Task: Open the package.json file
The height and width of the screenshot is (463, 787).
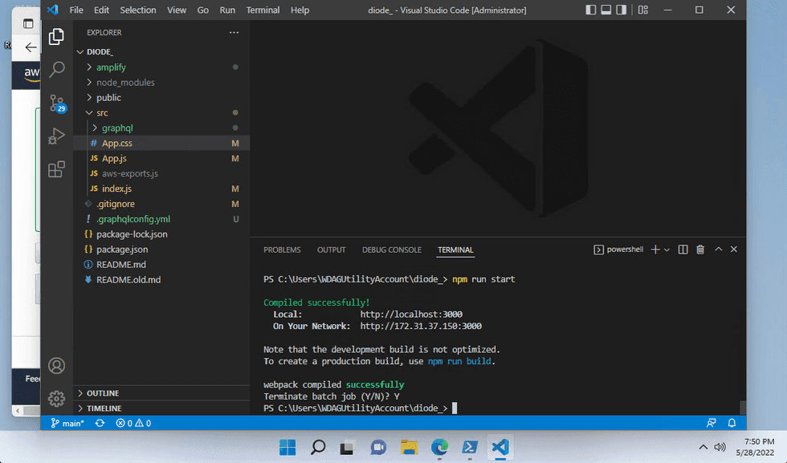Action: click(161, 250)
